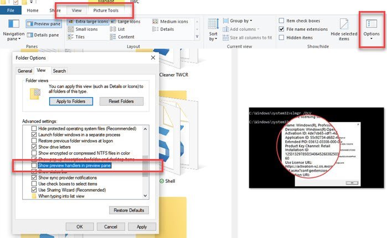
Task: Open the Group by dropdown
Action: coord(238,21)
